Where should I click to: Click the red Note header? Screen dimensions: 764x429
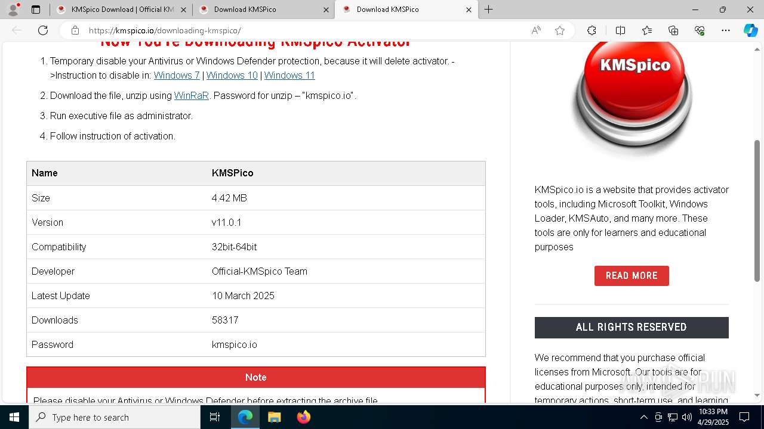(256, 377)
